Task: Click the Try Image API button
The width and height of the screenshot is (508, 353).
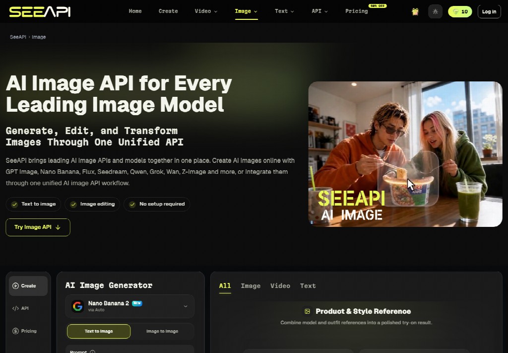Action: [38, 227]
